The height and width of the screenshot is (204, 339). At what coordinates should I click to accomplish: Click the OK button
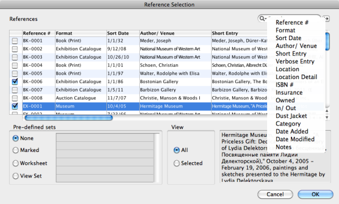[x=315, y=194]
